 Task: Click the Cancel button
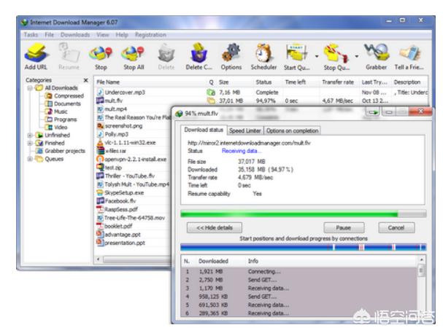pos(396,227)
